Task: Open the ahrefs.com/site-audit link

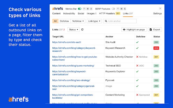Action: click(x=67, y=42)
